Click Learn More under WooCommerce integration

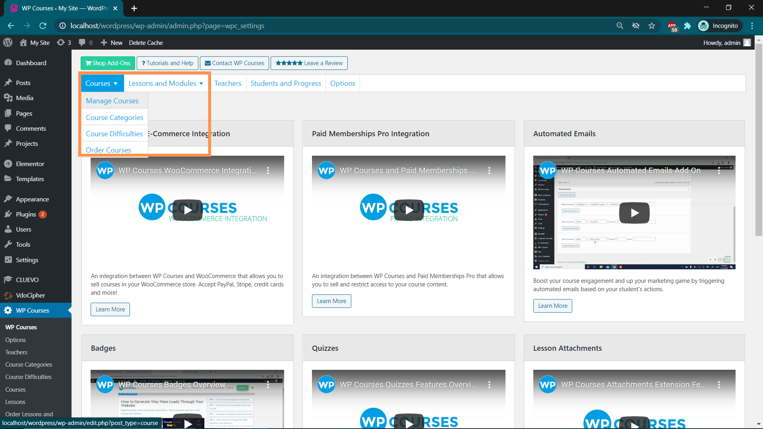110,309
